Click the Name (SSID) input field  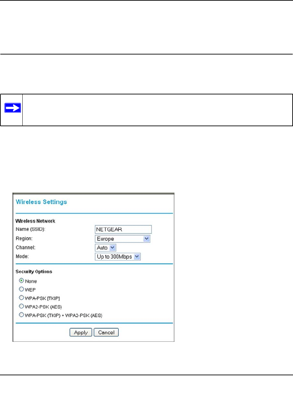pyautogui.click(x=123, y=229)
